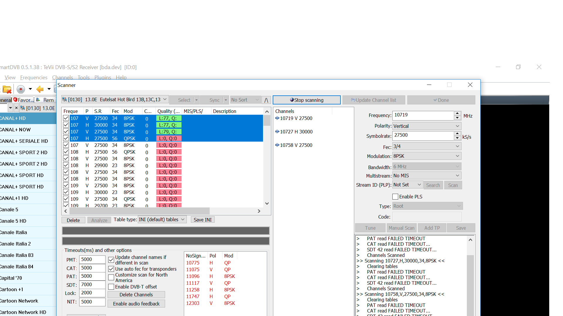Open the Modulation dropdown
This screenshot has height=316, width=563.
point(427,156)
